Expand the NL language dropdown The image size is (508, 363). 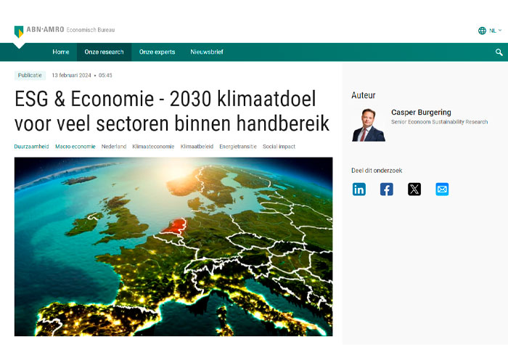tap(496, 30)
